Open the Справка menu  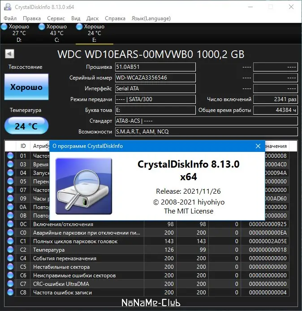115,18
